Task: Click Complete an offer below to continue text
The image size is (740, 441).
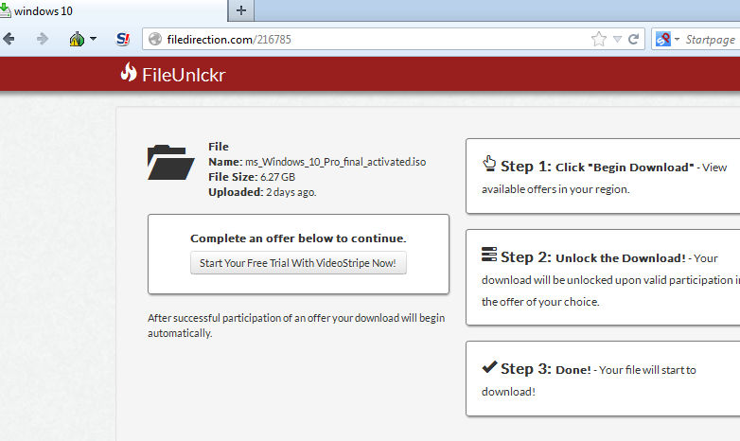Action: 298,238
